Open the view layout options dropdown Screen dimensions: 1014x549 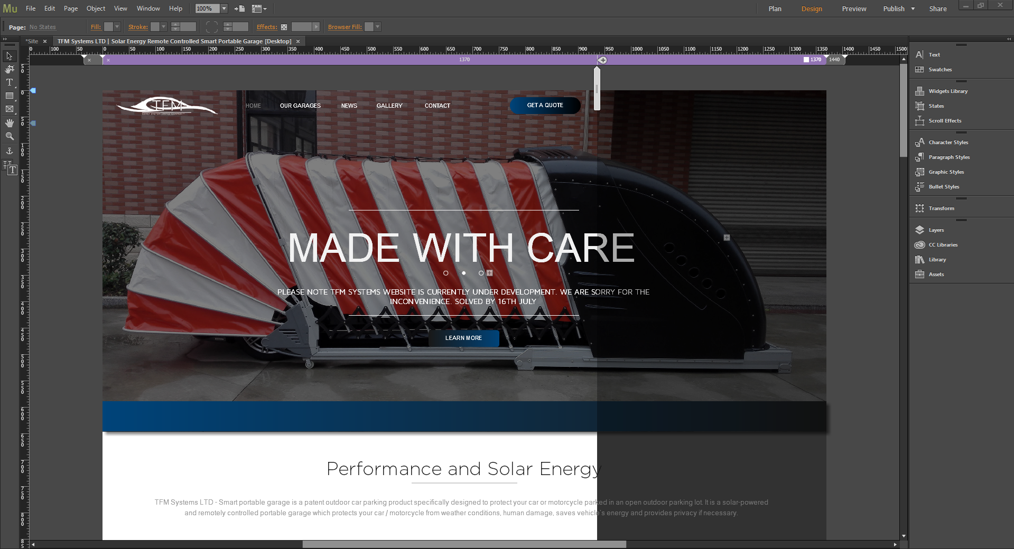coord(259,8)
